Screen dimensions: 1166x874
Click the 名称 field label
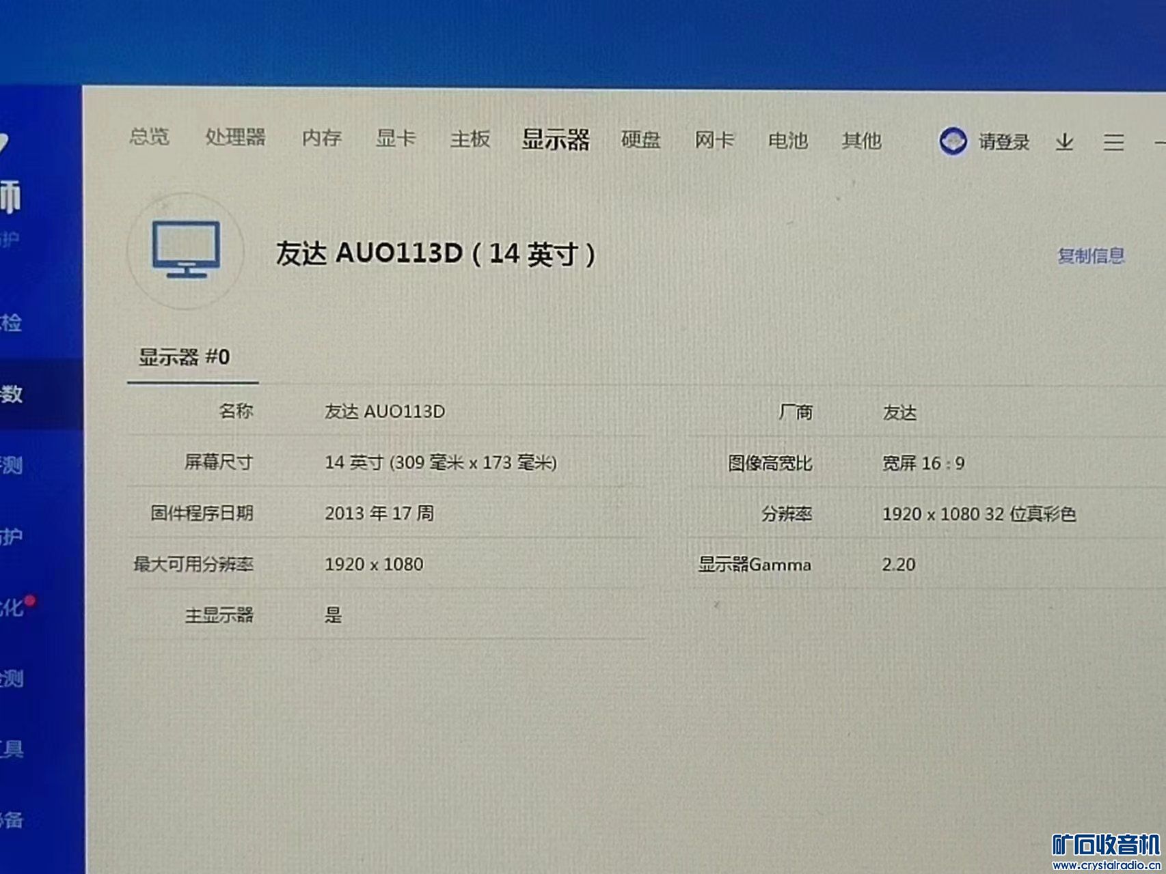click(x=236, y=411)
